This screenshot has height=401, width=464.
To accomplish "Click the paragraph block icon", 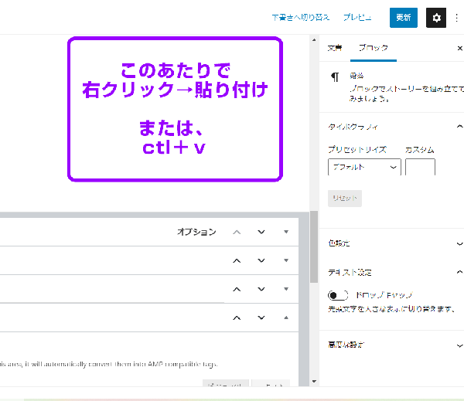I will click(x=335, y=76).
